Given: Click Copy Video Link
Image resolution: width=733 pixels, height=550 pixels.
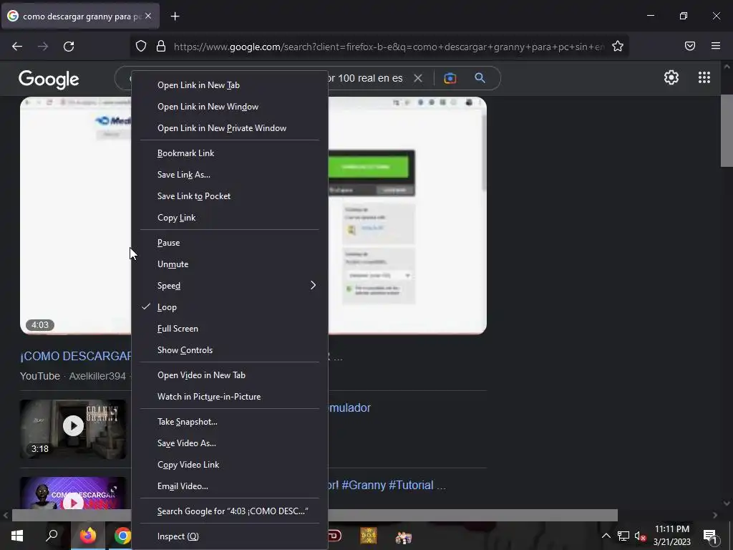Looking at the screenshot, I should tap(230, 465).
